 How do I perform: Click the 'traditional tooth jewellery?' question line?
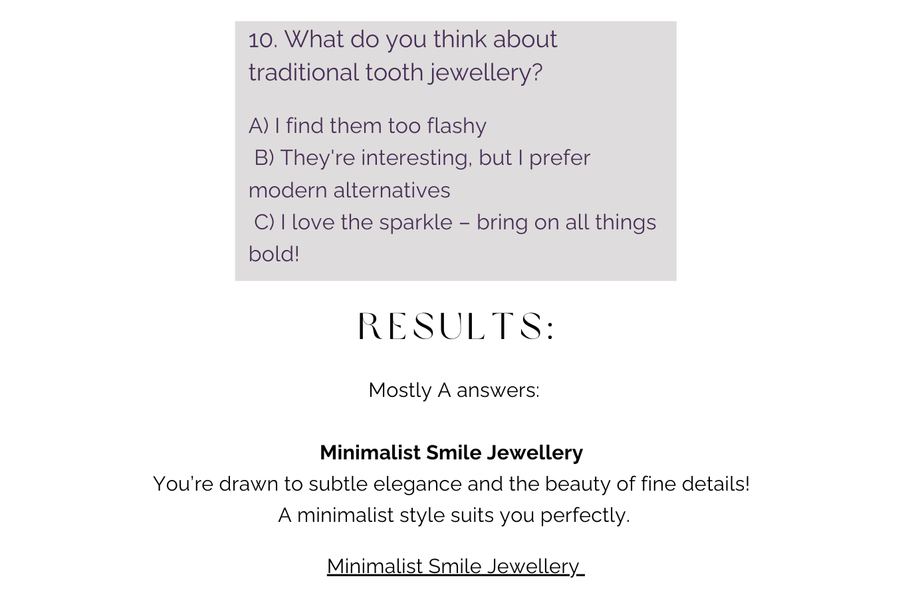(x=396, y=72)
